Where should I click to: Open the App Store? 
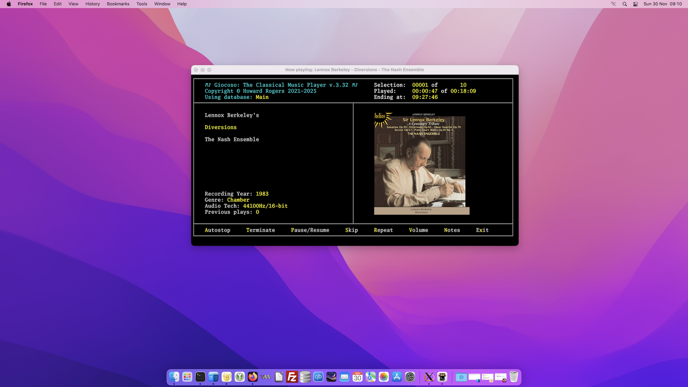pos(396,377)
